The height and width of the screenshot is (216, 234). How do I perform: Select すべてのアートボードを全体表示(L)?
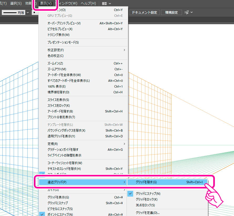(83, 81)
